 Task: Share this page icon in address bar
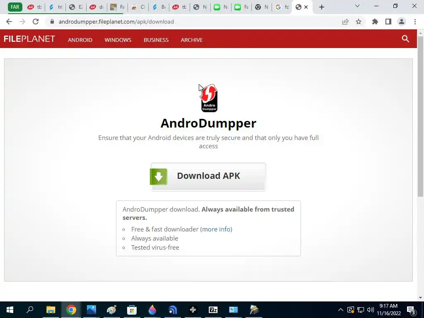point(345,22)
